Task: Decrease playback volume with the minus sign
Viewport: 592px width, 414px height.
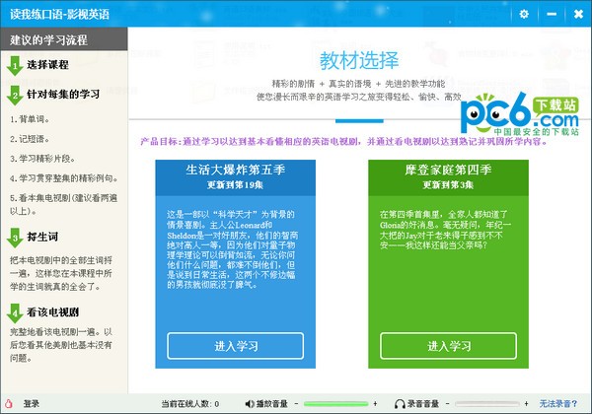Action: 296,404
